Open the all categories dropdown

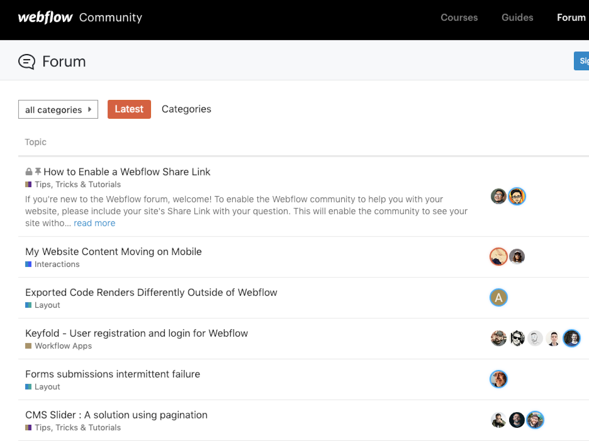[x=58, y=110]
